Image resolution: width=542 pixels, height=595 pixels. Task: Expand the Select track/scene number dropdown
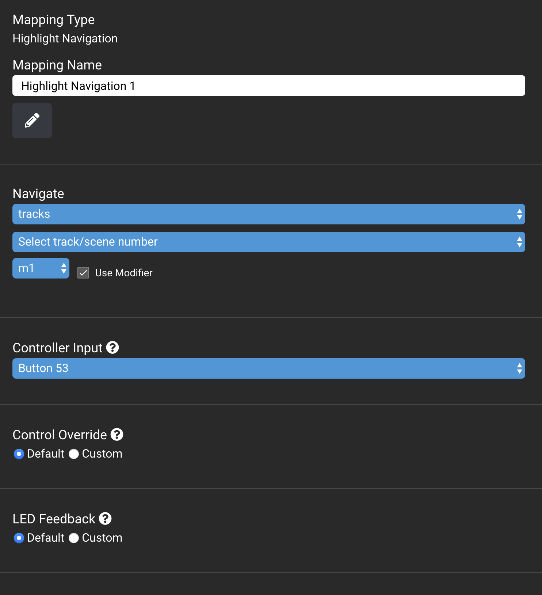(268, 242)
